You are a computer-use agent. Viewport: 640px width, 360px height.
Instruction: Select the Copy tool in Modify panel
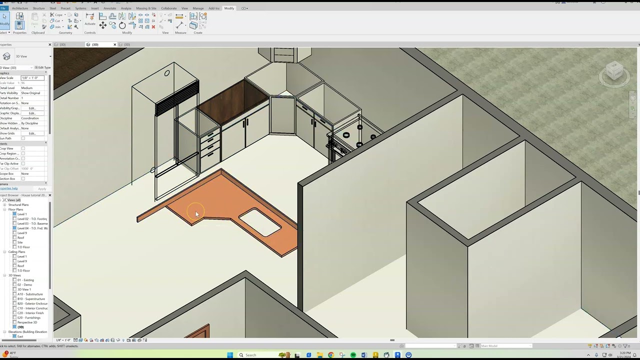(x=112, y=25)
